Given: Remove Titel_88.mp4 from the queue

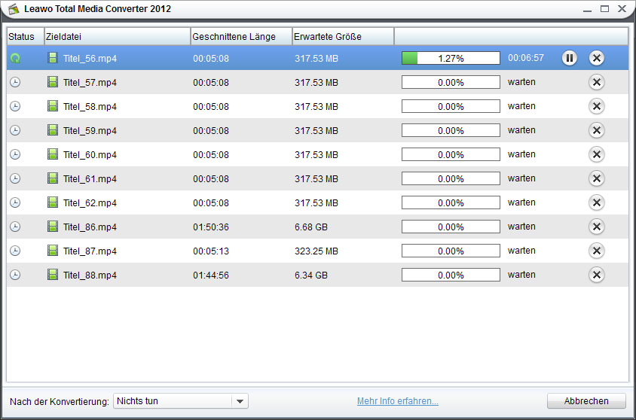Looking at the screenshot, I should (597, 275).
